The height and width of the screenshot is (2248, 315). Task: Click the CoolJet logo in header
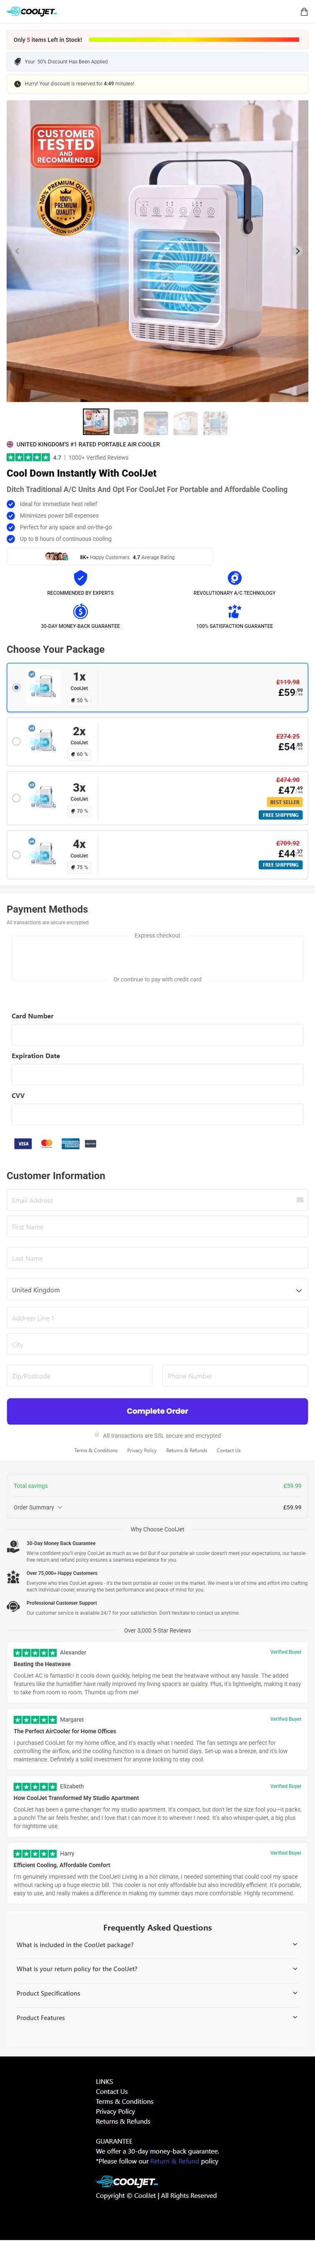tap(31, 12)
